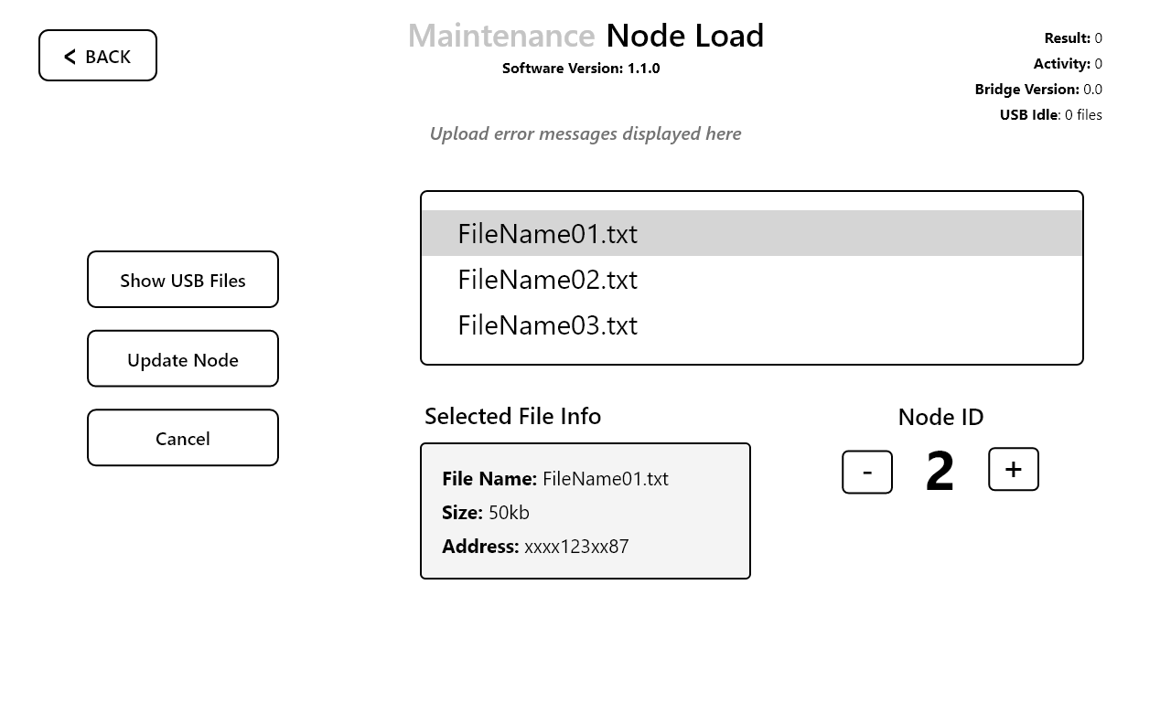This screenshot has width=1171, height=702.
Task: Click the BACK button
Action: pyautogui.click(x=98, y=56)
